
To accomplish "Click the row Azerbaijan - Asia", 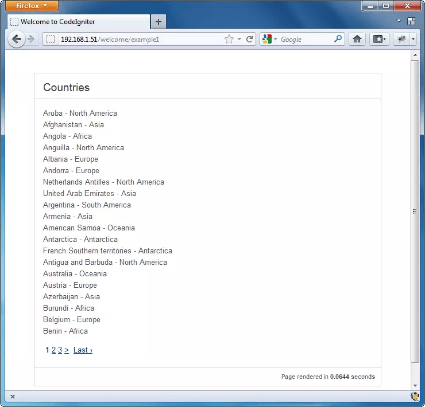I will [x=71, y=296].
